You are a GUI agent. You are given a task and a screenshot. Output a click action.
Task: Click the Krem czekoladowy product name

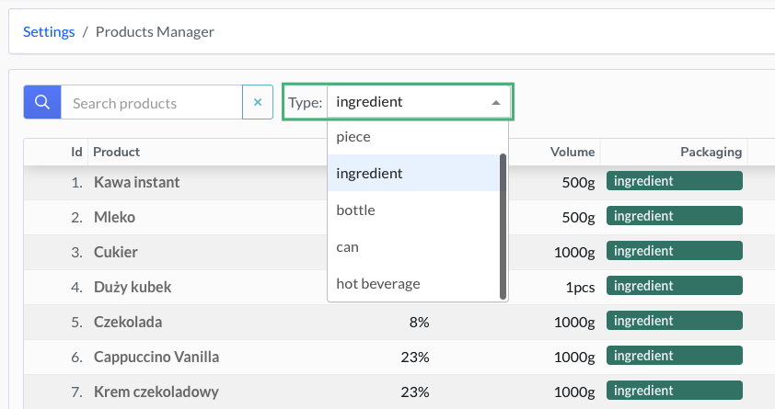pos(156,392)
